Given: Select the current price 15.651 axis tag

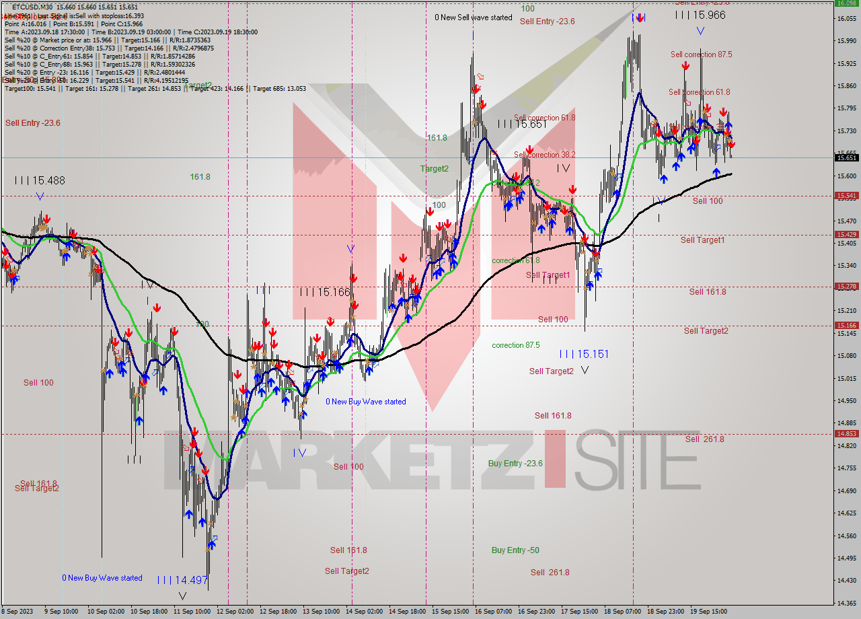Looking at the screenshot, I should (x=846, y=157).
